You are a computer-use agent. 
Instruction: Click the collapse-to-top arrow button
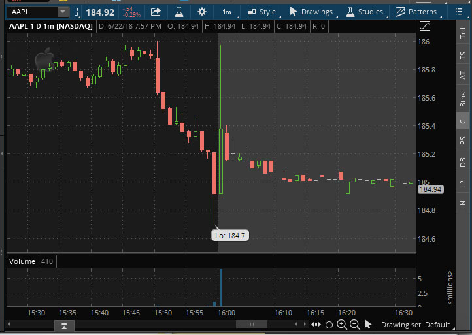(x=64, y=326)
